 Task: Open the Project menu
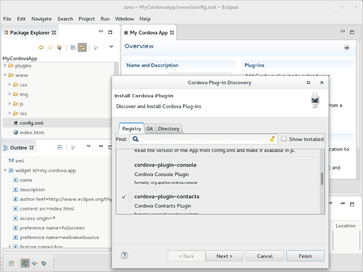[x=86, y=19]
